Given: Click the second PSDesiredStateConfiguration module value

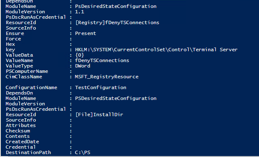Looking at the screenshot, I should 116,98.
